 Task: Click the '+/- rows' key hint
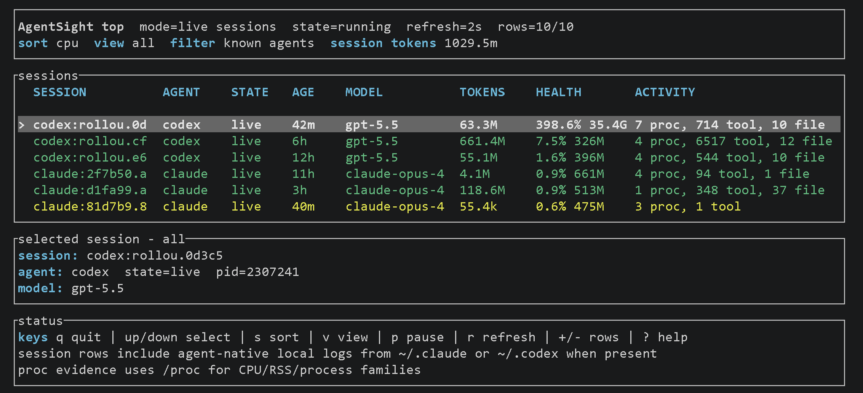point(589,337)
